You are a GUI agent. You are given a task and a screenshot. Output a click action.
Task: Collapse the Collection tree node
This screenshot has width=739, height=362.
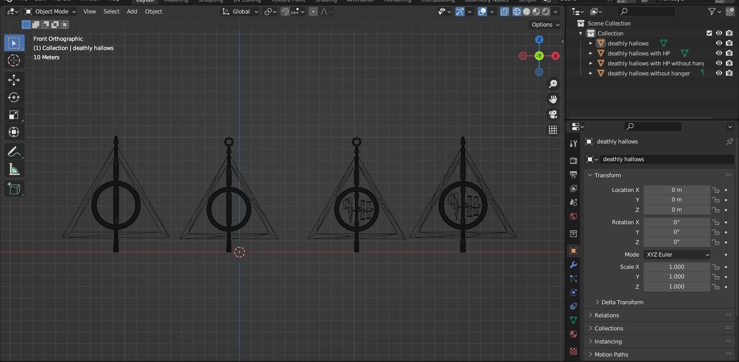[x=581, y=33]
